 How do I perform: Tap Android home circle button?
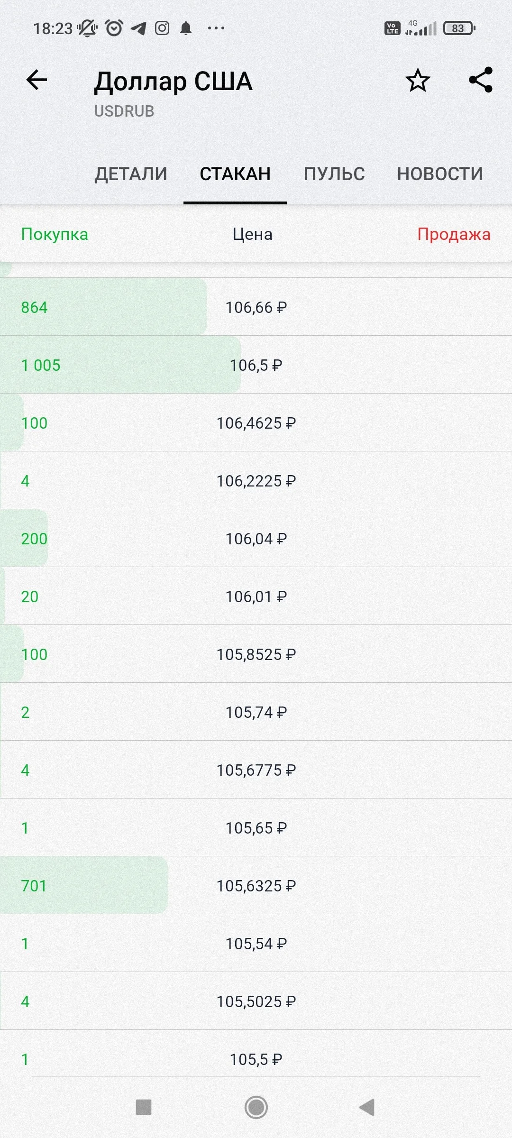click(x=256, y=1107)
